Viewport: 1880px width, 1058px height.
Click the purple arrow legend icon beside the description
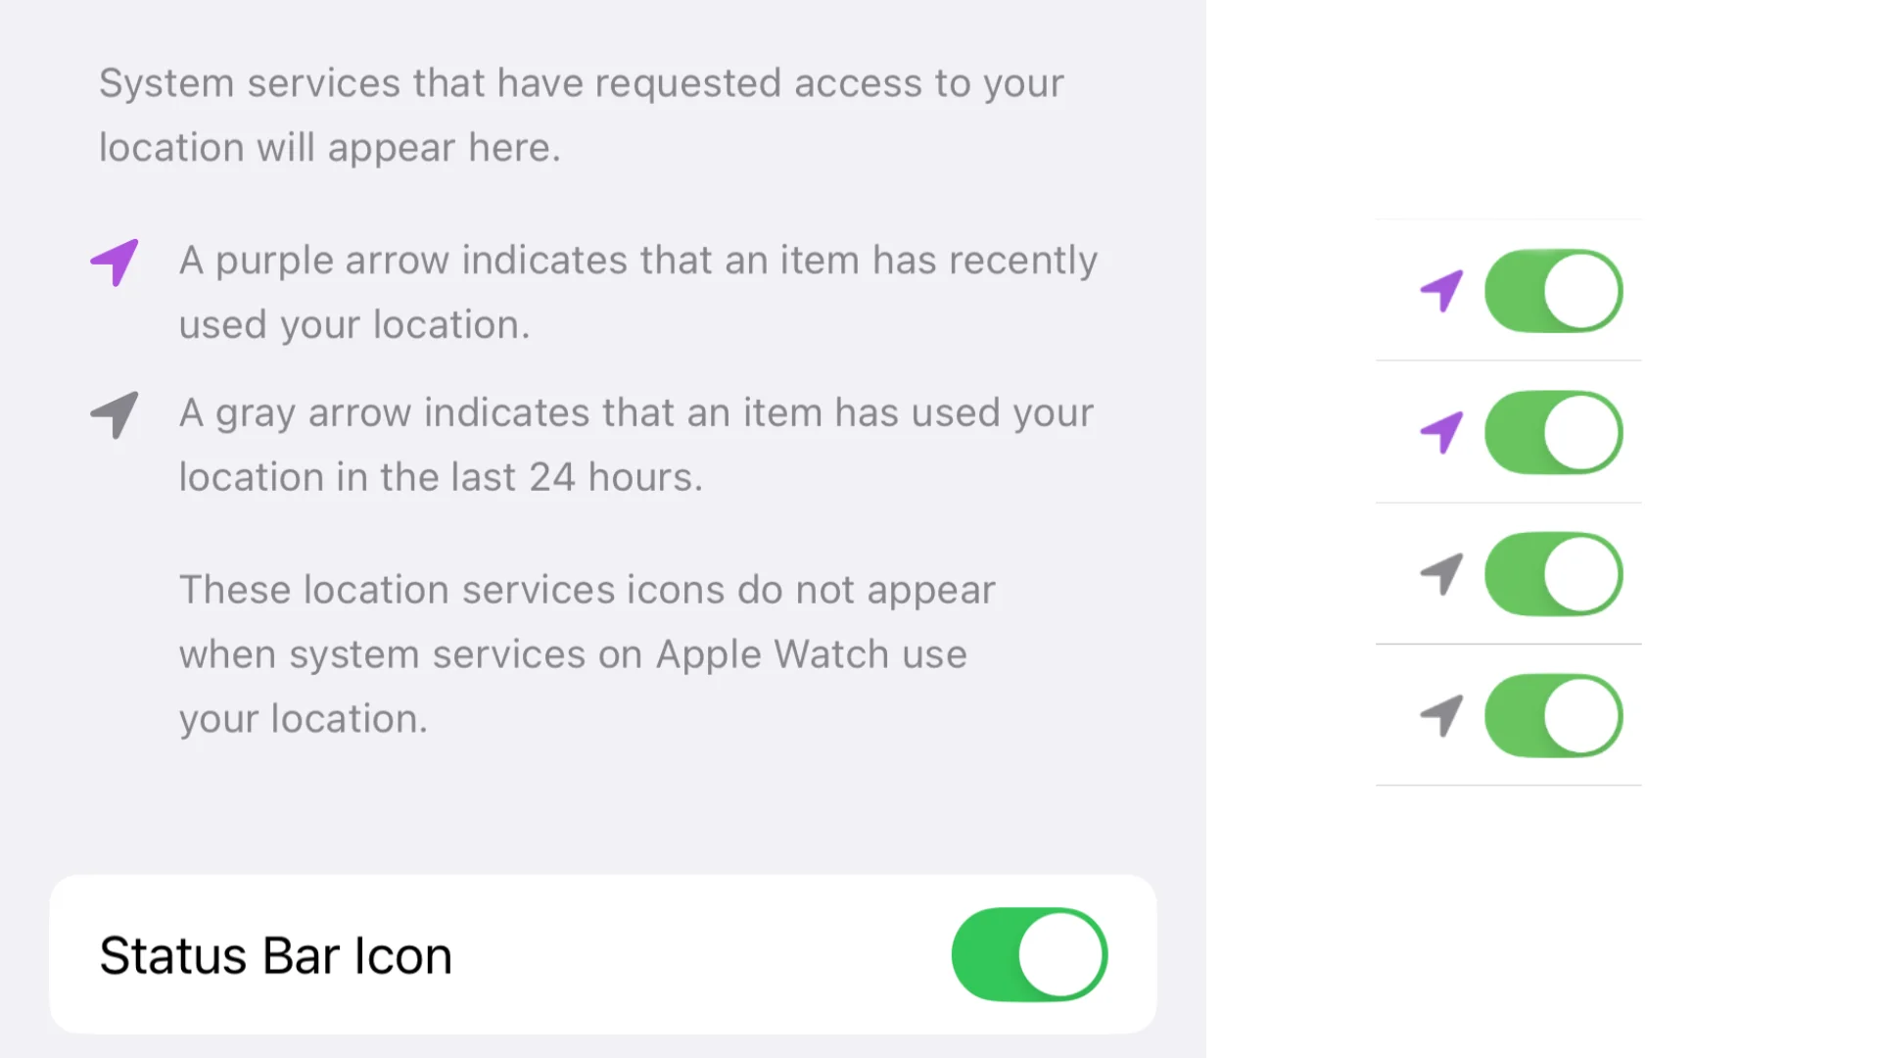click(x=115, y=263)
